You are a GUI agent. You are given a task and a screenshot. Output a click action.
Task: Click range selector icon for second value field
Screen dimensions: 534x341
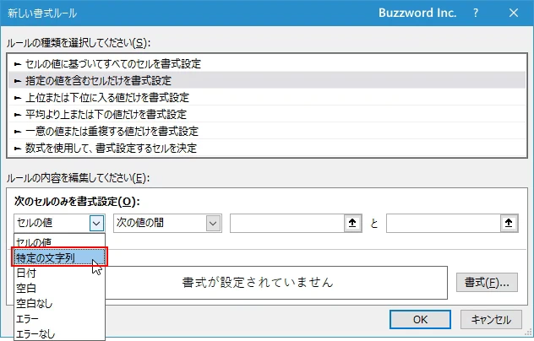click(x=509, y=223)
